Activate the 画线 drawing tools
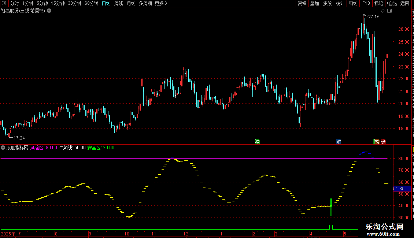Viewport: 414px width, 238px height. [x=353, y=3]
